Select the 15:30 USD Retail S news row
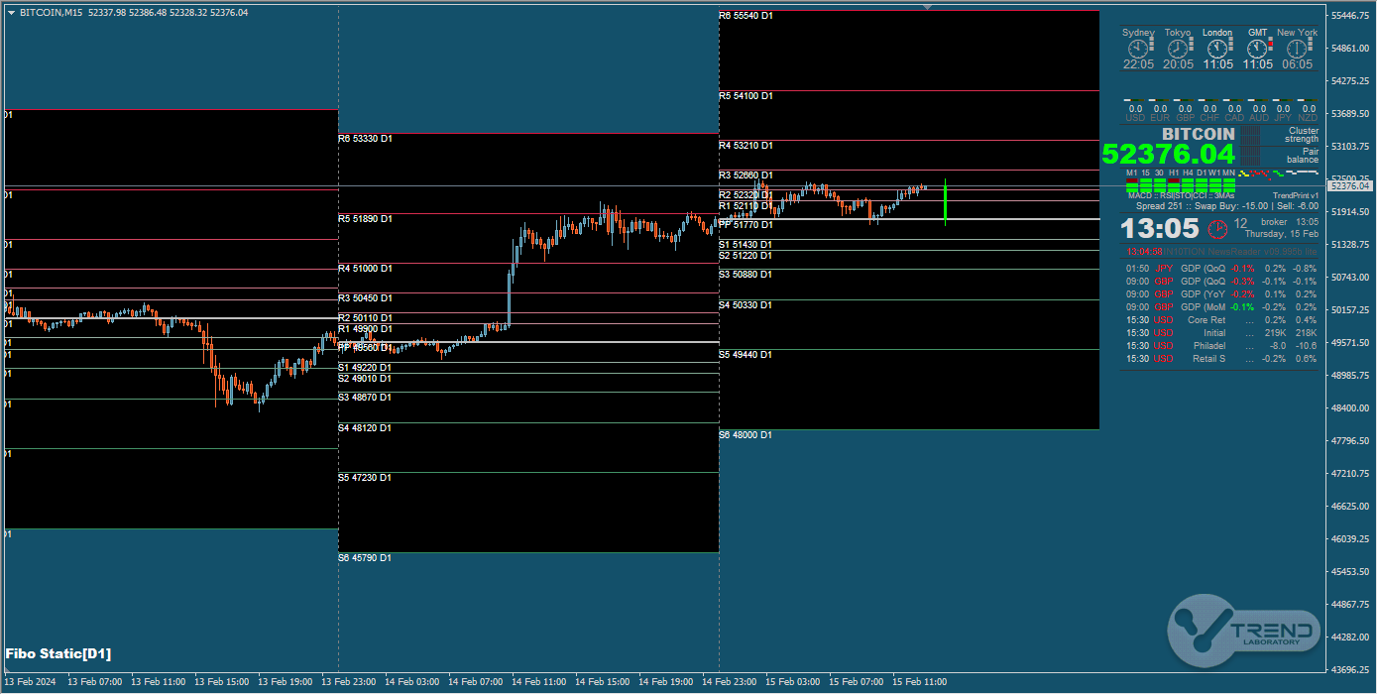The image size is (1378, 695). [1221, 359]
